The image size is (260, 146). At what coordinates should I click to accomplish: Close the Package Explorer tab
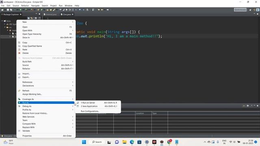tap(21, 15)
